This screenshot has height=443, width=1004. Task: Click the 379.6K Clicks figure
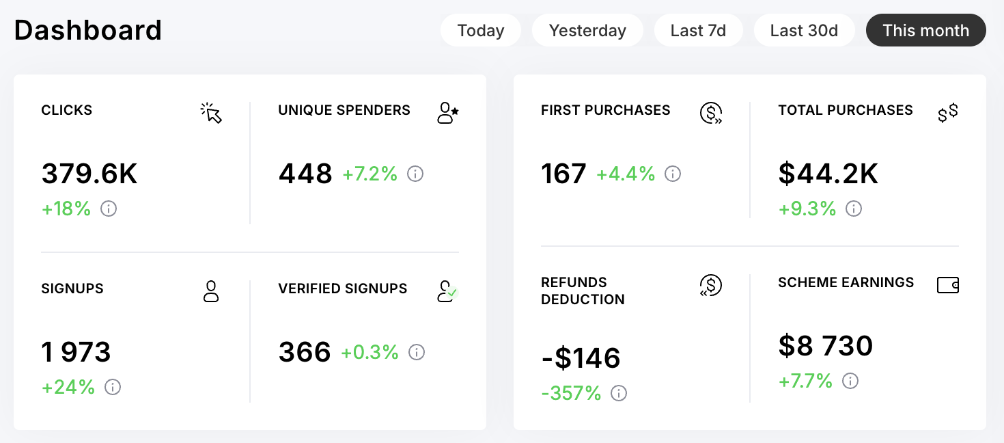point(89,174)
